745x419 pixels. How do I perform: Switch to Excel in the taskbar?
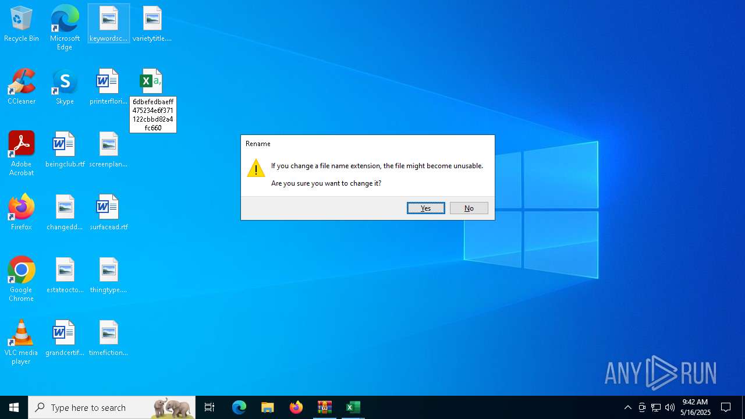tap(353, 407)
